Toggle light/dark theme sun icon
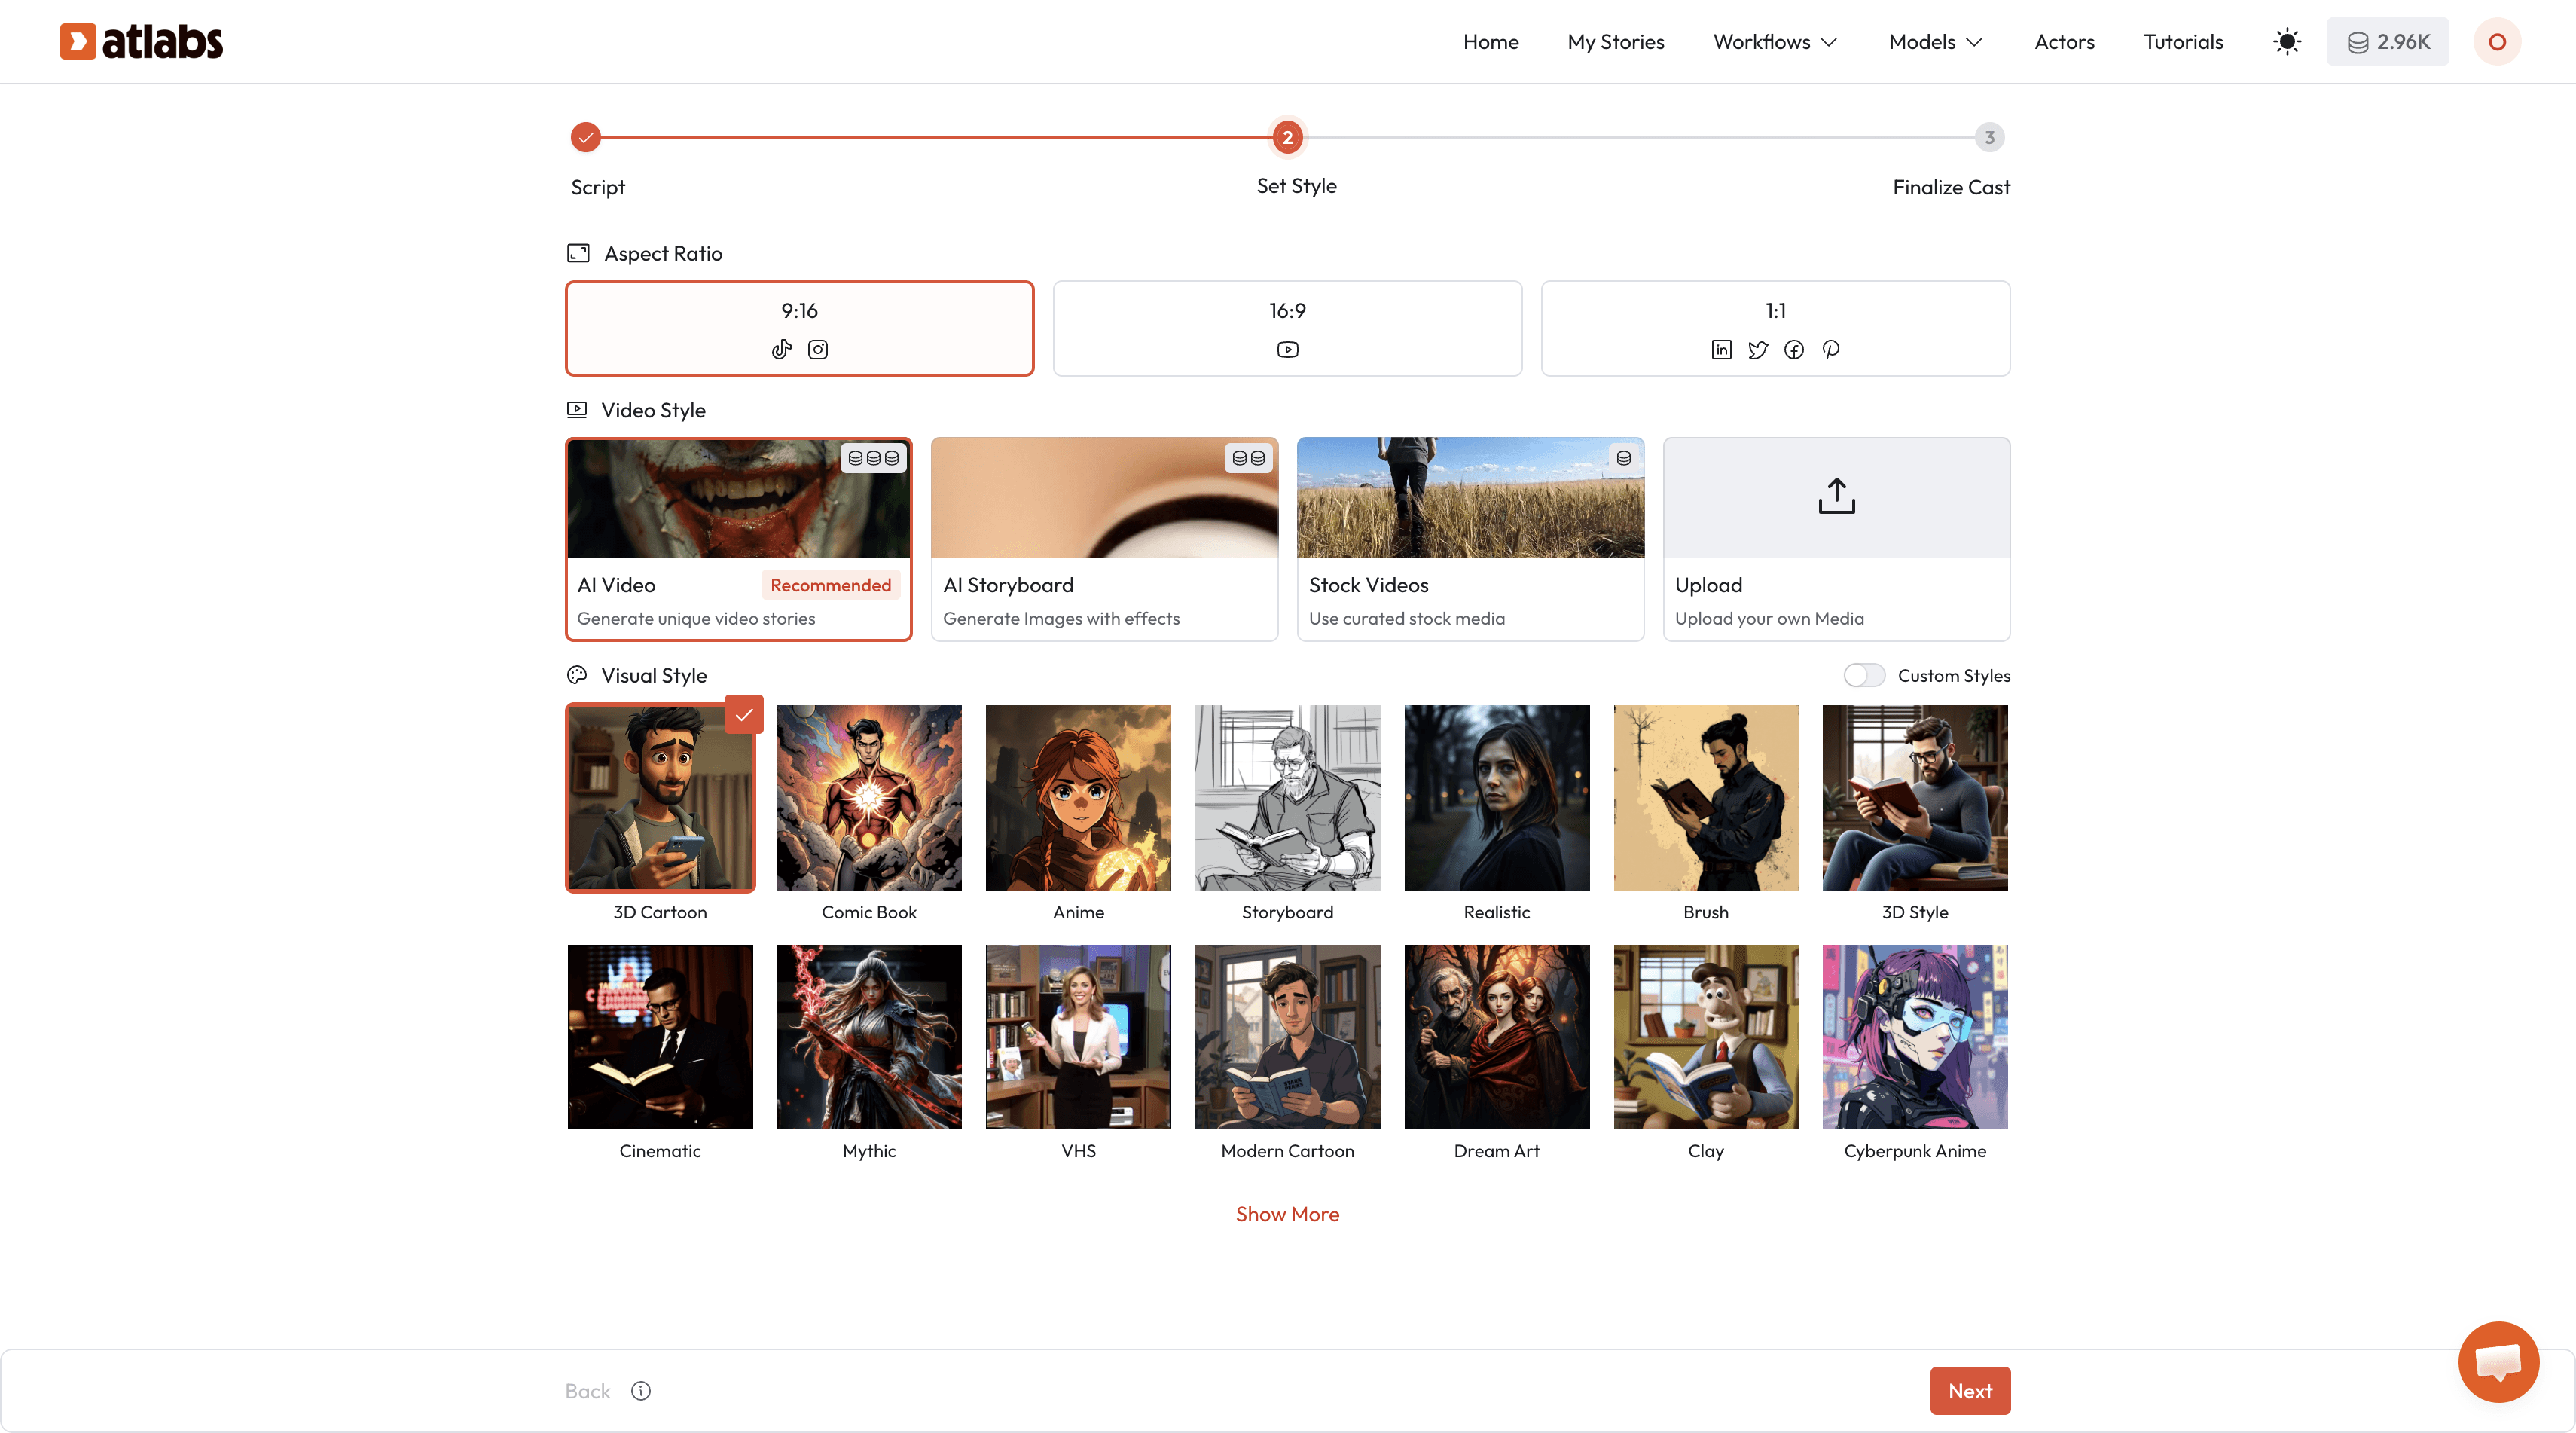The width and height of the screenshot is (2576, 1433). pyautogui.click(x=2287, y=42)
